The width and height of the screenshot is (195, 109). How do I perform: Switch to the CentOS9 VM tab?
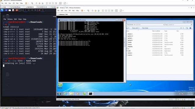click(x=43, y=7)
